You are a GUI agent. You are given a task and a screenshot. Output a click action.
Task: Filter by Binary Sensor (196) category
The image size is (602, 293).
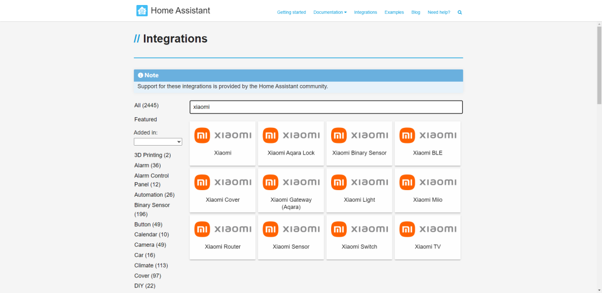click(x=152, y=210)
